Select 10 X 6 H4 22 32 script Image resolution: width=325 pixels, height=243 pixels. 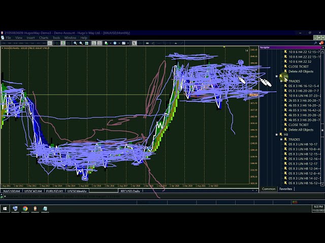click(x=300, y=62)
